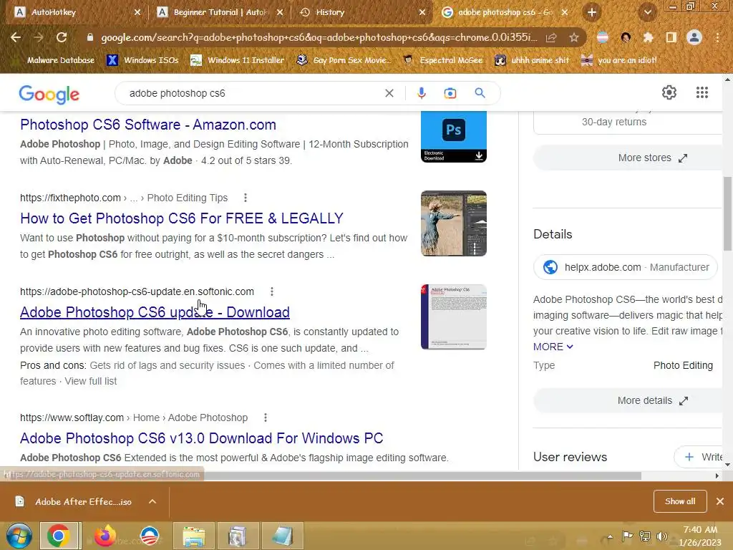Go to the Google logo homepage
This screenshot has width=733, height=550.
click(49, 94)
